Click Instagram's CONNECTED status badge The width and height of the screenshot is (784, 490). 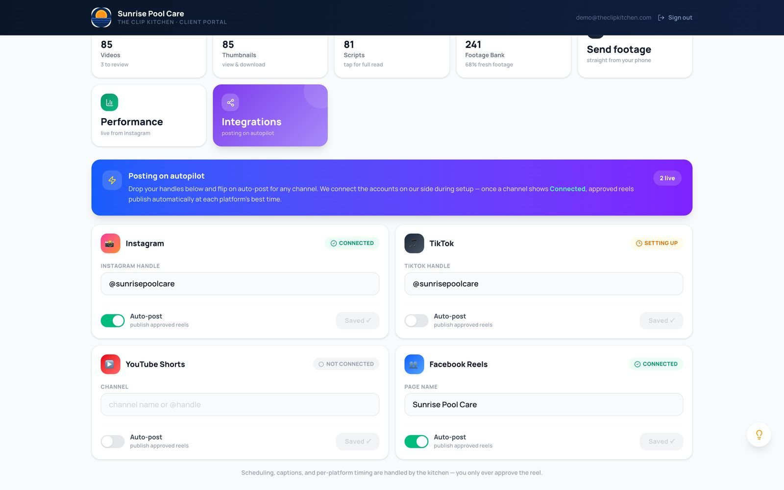pos(352,243)
